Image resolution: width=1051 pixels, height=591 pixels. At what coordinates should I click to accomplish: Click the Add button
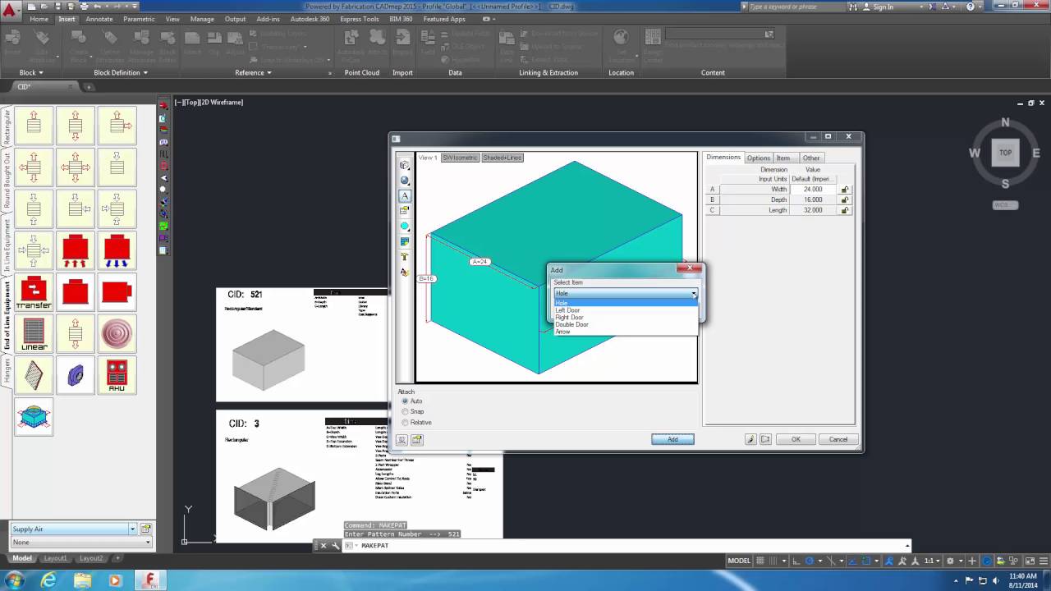click(672, 439)
